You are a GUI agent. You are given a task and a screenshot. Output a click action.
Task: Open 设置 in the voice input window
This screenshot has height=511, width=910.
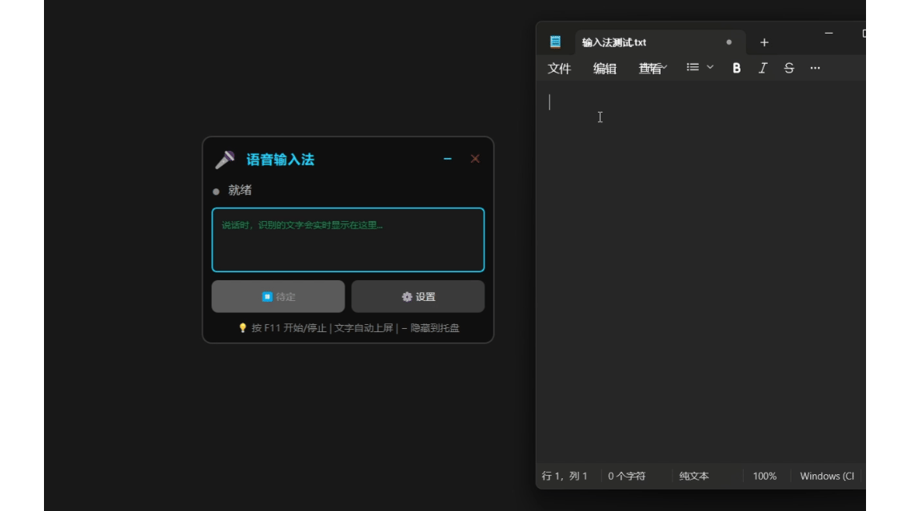pyautogui.click(x=418, y=296)
